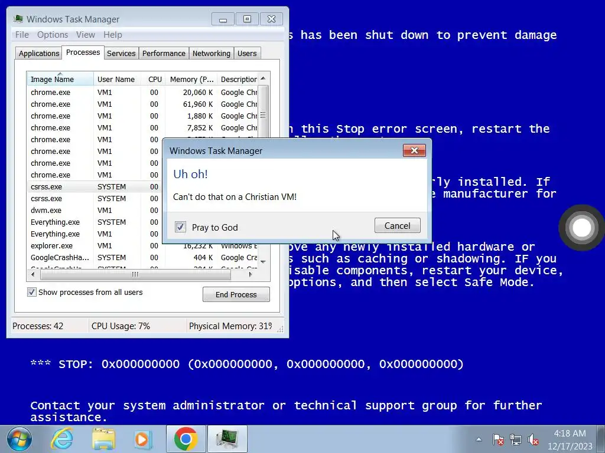Image resolution: width=605 pixels, height=453 pixels.
Task: Minimize the Windows Task Manager window
Action: pyautogui.click(x=223, y=19)
